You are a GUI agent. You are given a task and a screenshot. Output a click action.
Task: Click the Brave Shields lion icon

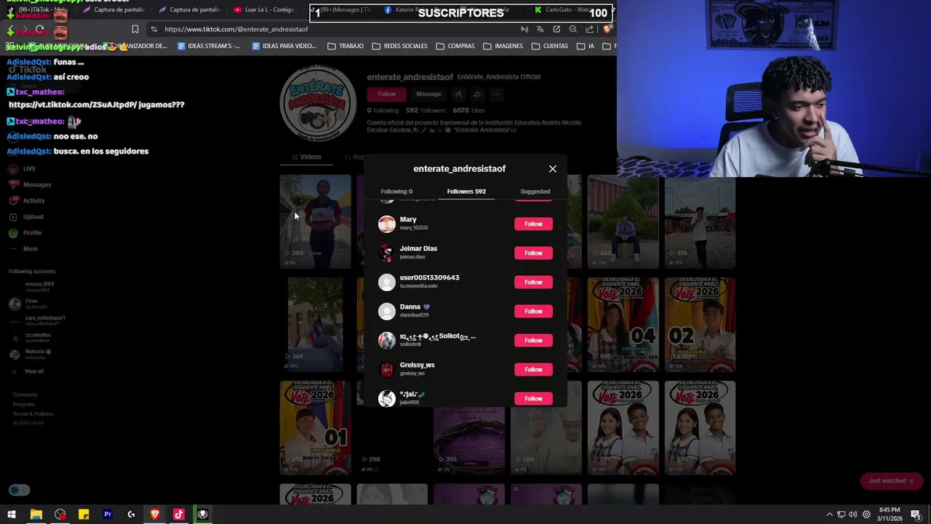click(x=607, y=29)
